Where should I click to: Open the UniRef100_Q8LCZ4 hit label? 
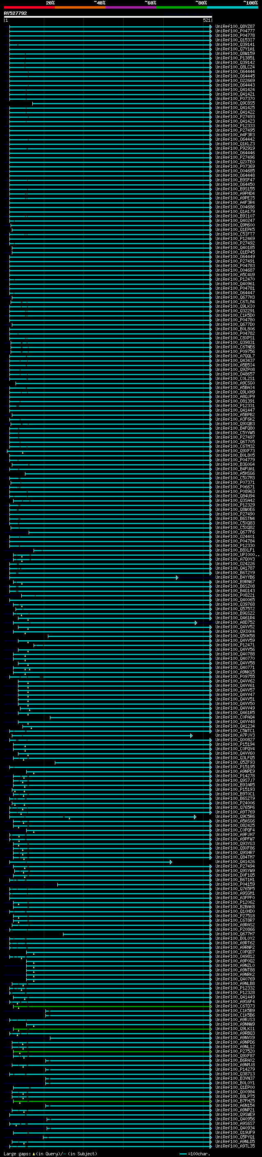pos(235,67)
